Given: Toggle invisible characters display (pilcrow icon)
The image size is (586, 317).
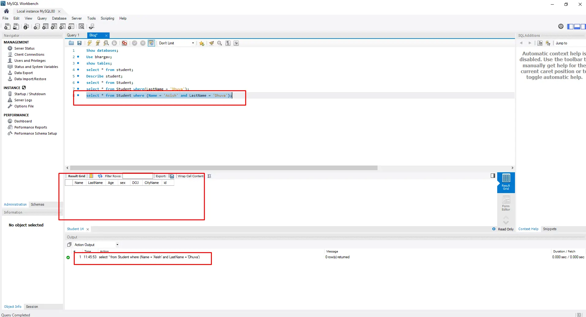Looking at the screenshot, I should tap(228, 43).
